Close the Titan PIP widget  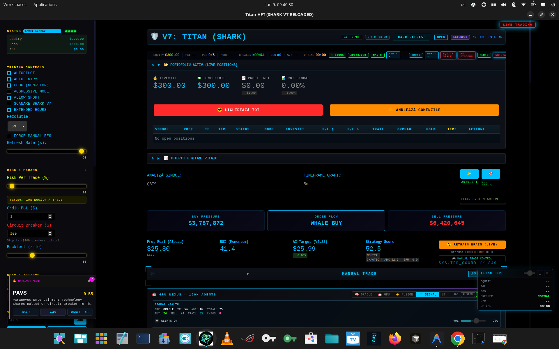[x=547, y=273]
